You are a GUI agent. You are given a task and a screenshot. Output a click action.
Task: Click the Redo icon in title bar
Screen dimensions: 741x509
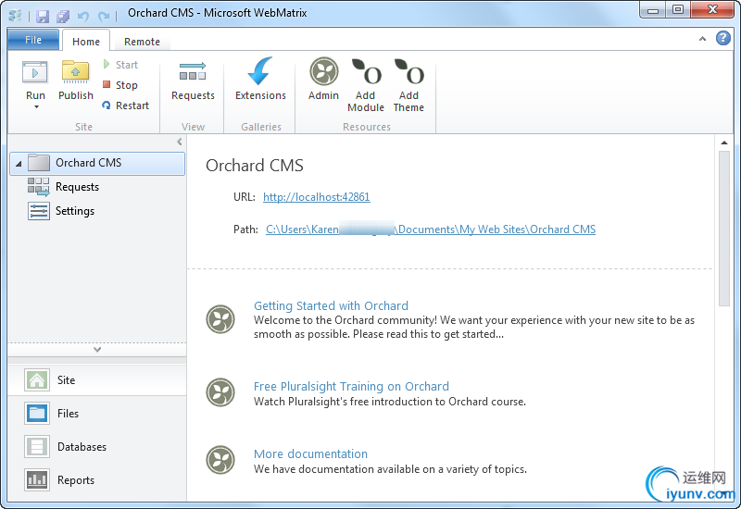[104, 17]
